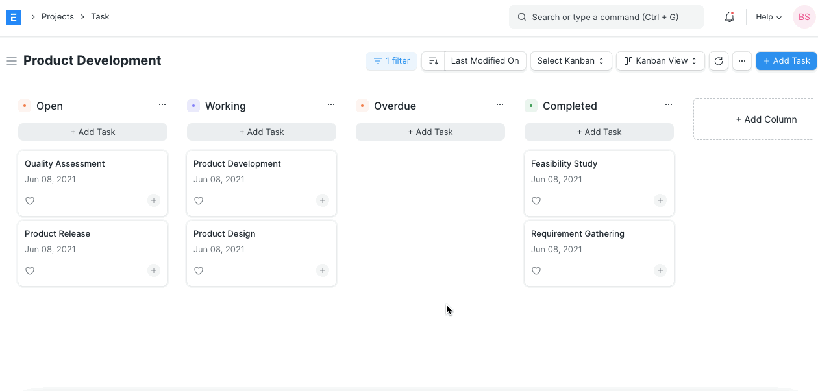Open the Select Kanban dropdown
The image size is (818, 391).
point(571,60)
